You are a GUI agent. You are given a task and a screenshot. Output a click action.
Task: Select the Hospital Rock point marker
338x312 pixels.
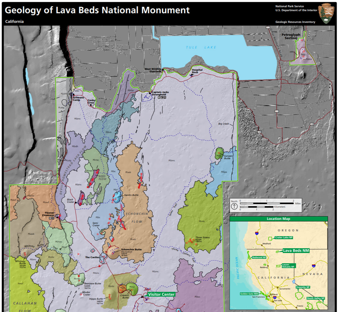[x=192, y=74]
